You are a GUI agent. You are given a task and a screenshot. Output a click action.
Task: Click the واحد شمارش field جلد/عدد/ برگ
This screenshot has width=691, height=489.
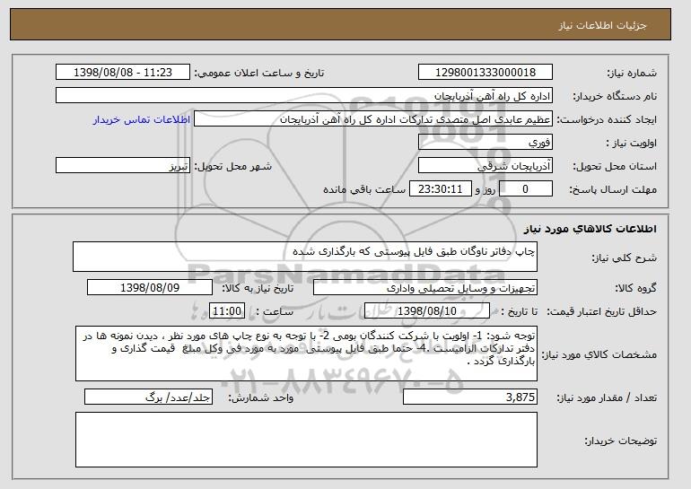(148, 397)
